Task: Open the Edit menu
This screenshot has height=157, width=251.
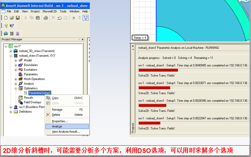Action: tap(17, 11)
